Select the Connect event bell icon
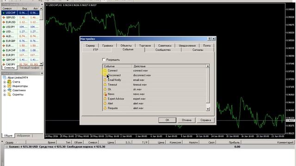The image size is (296, 166). [105, 71]
